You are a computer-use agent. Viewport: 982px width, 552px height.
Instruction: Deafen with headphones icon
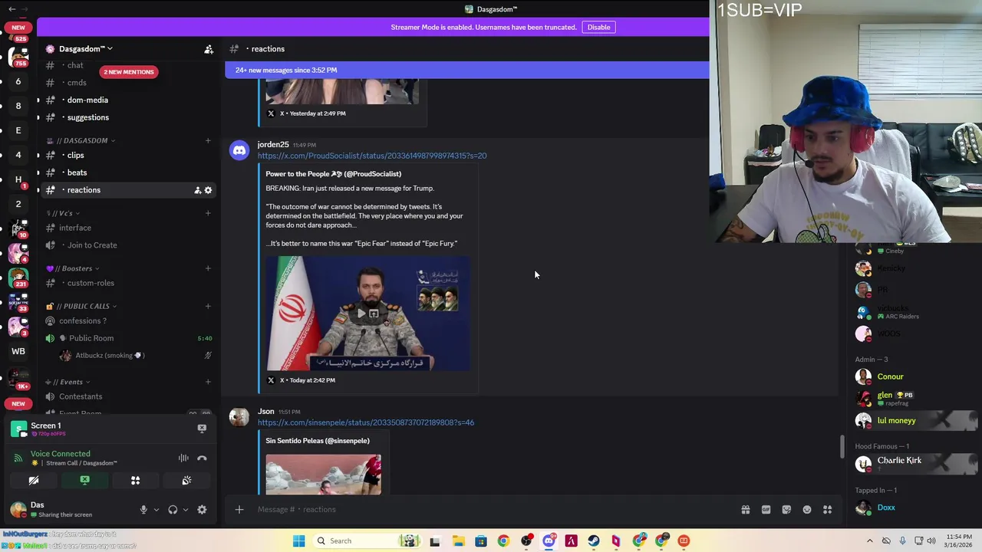click(x=173, y=510)
